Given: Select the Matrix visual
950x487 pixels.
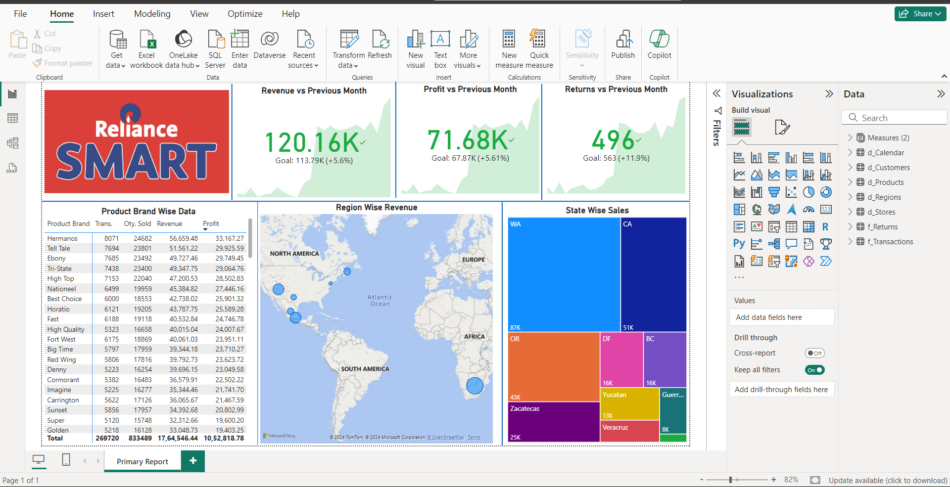Looking at the screenshot, I should 808,227.
